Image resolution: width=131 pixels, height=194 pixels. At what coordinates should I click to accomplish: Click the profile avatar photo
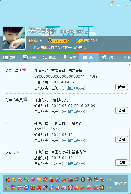coord(14,38)
